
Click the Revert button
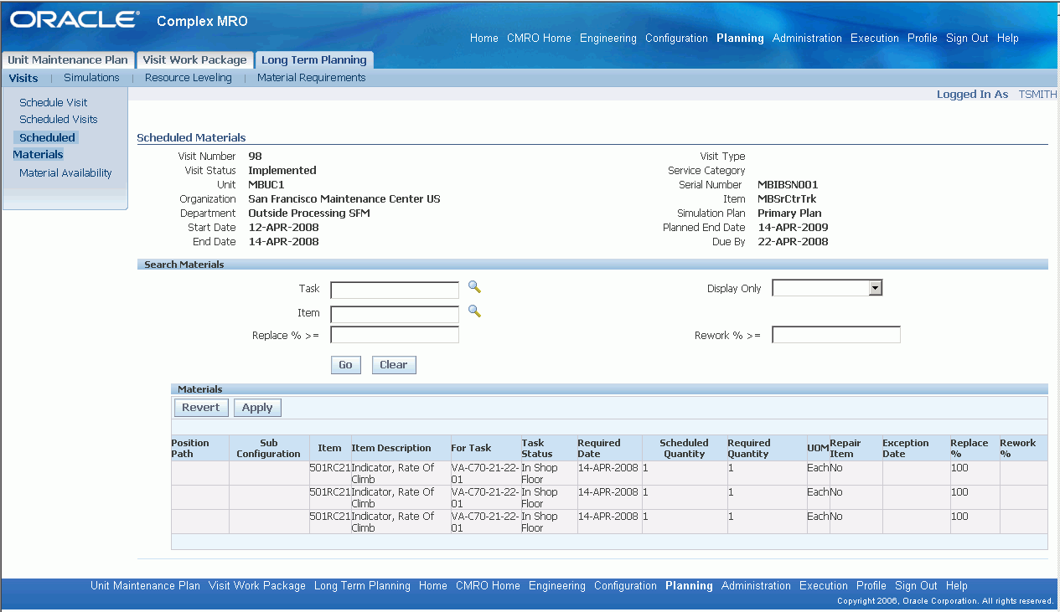click(200, 408)
